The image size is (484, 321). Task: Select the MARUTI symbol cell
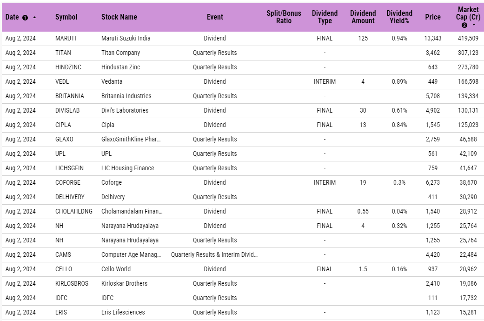[x=66, y=38]
